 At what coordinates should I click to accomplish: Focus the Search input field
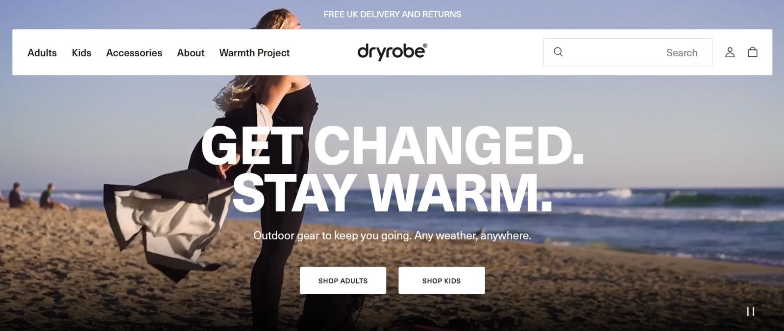pos(628,52)
